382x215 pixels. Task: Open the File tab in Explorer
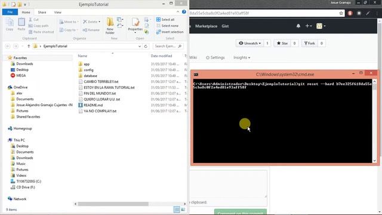click(10, 12)
